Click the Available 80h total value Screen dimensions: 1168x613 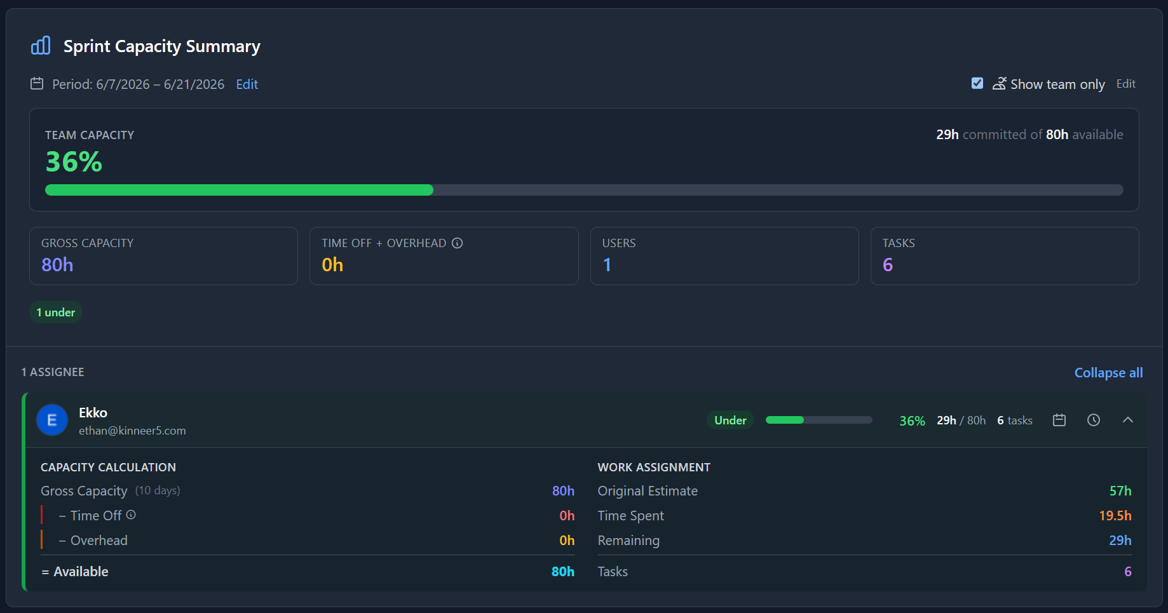pos(563,572)
